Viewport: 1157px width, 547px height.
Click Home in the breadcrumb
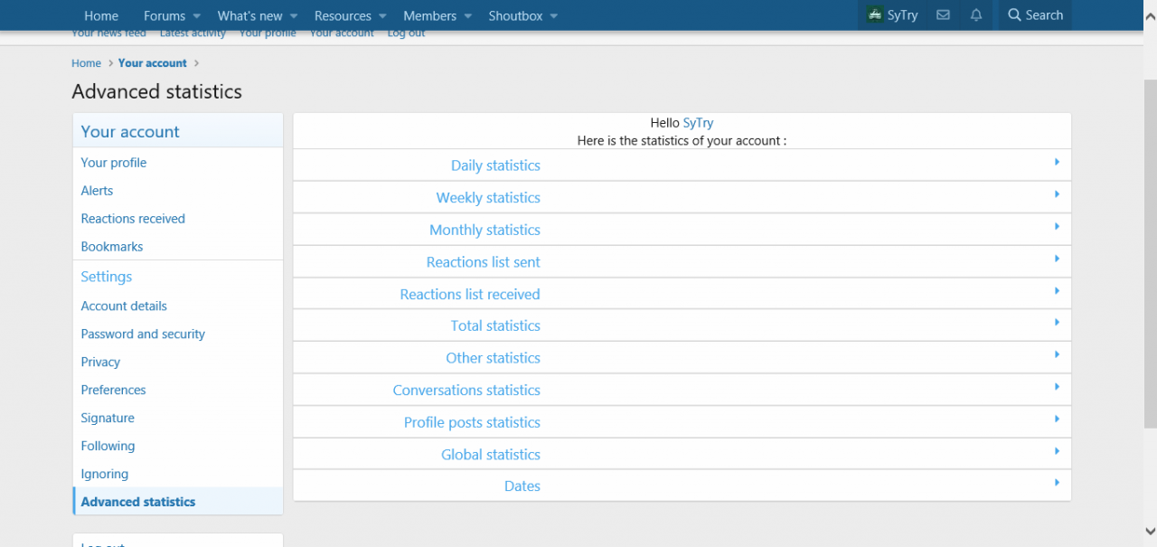[x=87, y=63]
